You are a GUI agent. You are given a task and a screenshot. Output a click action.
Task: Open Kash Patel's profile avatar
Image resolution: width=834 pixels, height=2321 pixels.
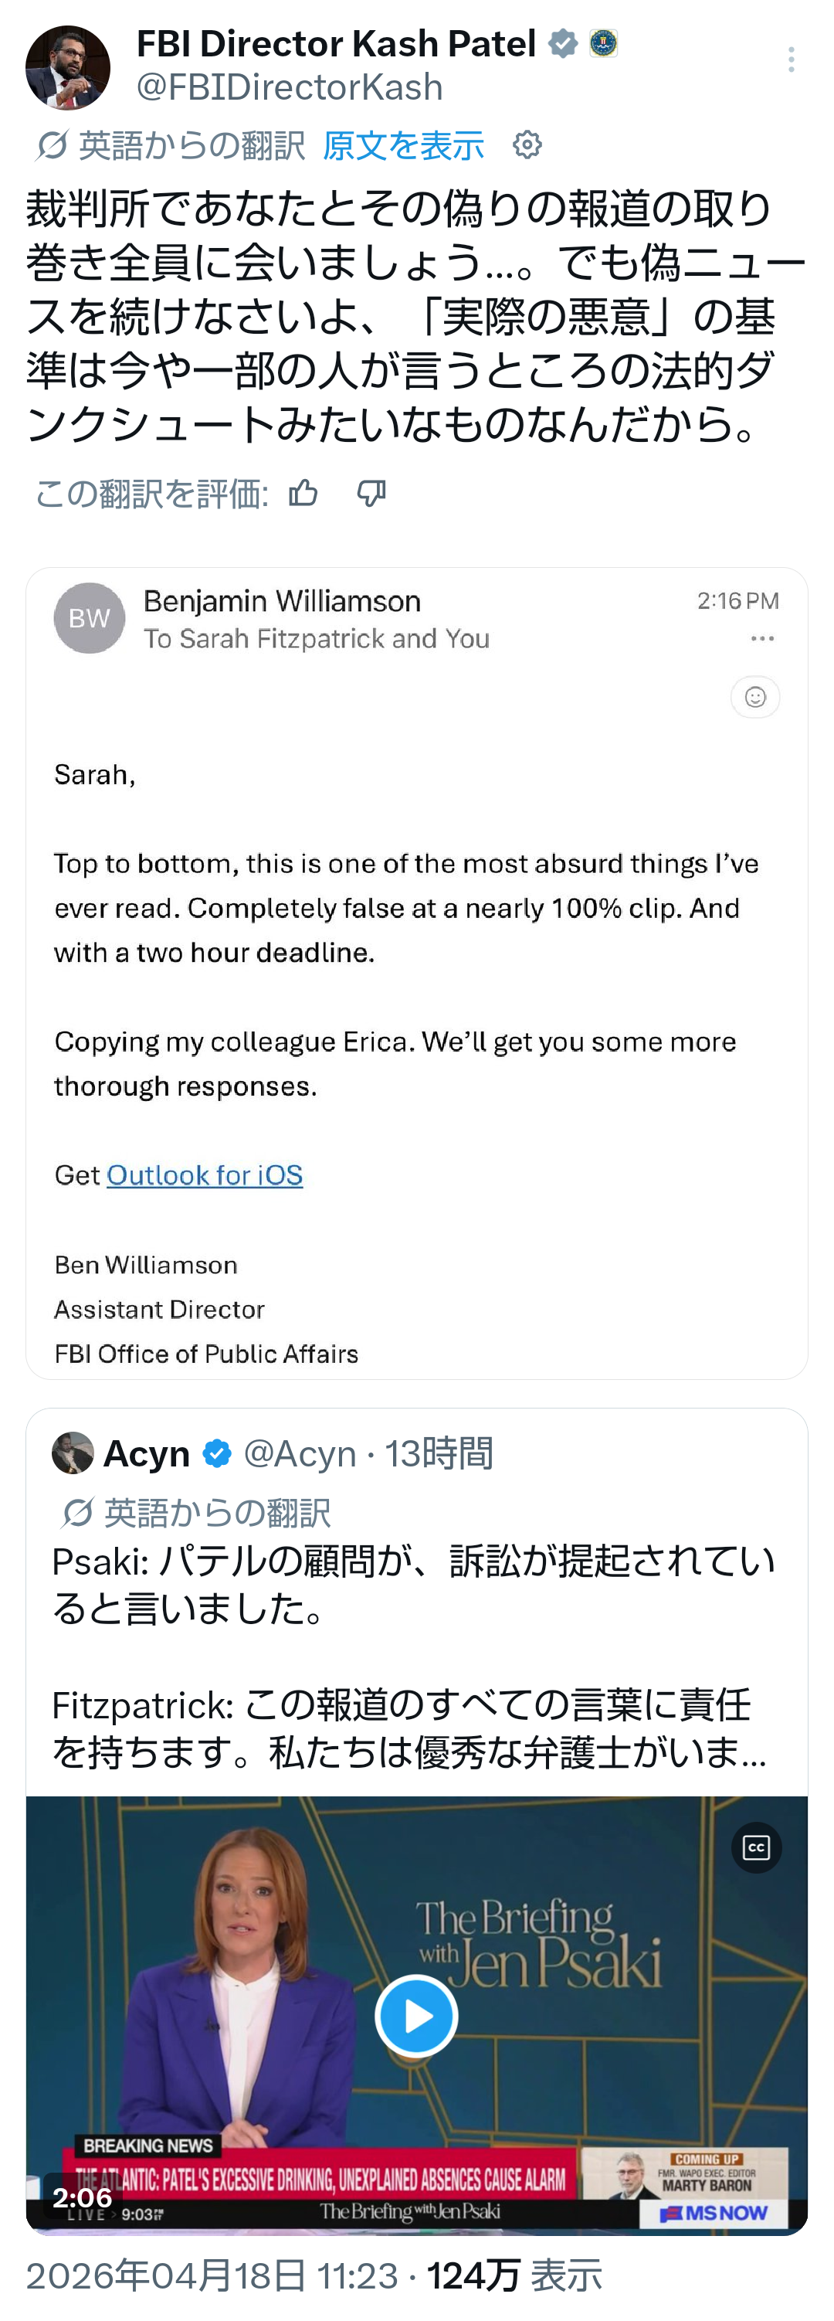click(67, 67)
